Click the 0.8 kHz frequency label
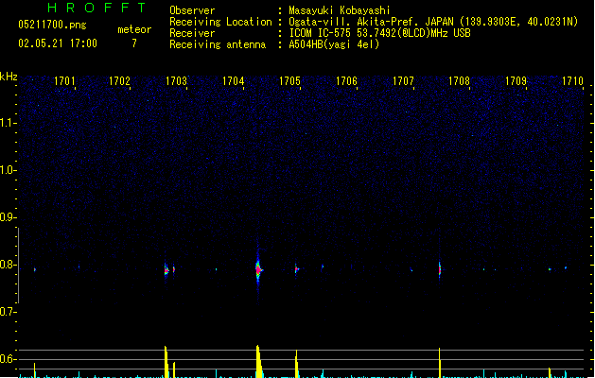 click(8, 265)
